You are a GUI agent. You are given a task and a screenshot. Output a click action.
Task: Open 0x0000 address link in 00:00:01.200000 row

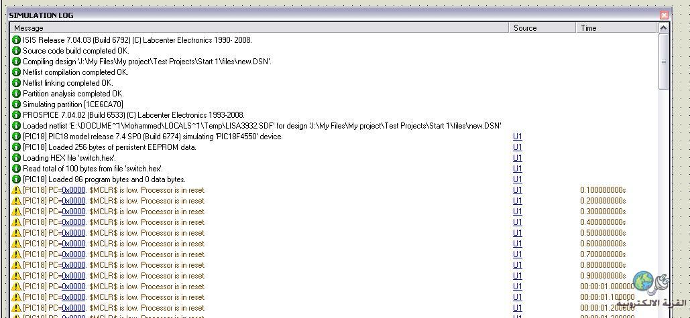pyautogui.click(x=74, y=308)
